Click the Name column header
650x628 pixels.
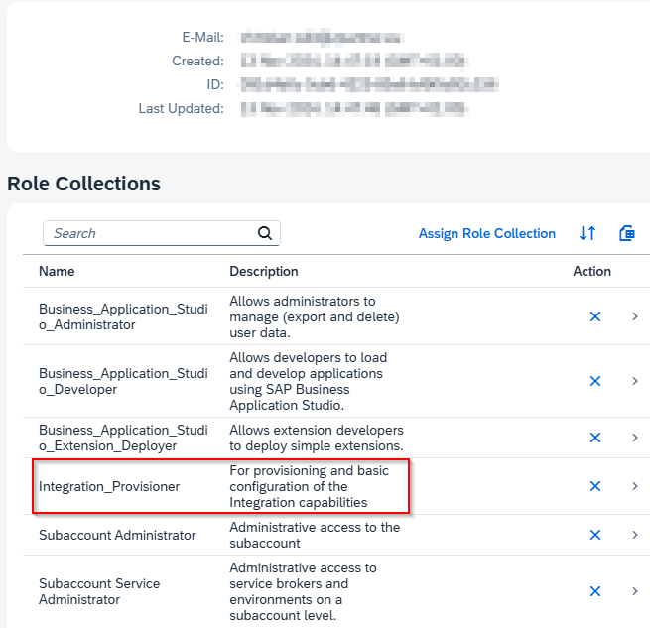[57, 271]
